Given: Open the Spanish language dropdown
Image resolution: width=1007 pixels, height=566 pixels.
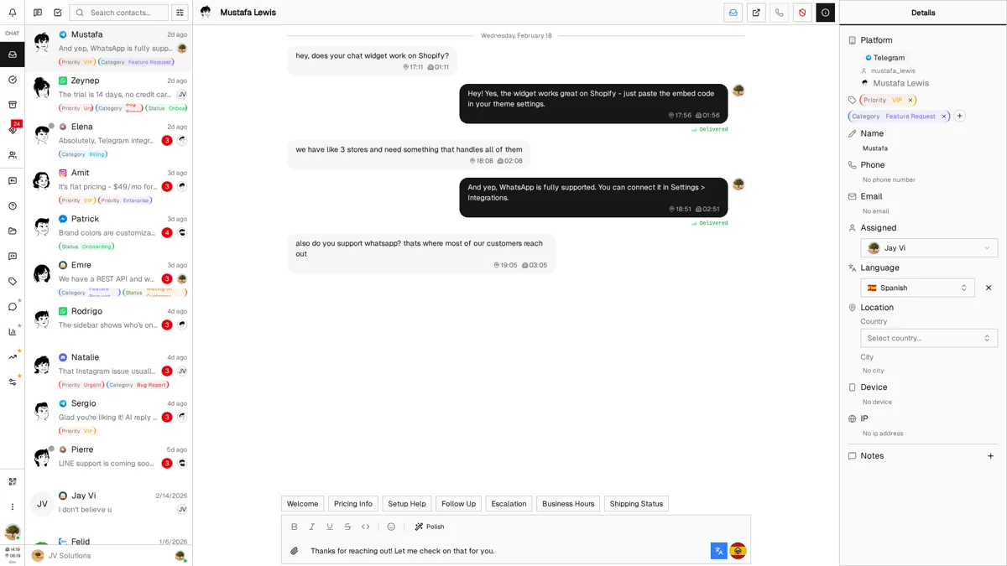Looking at the screenshot, I should coord(917,288).
